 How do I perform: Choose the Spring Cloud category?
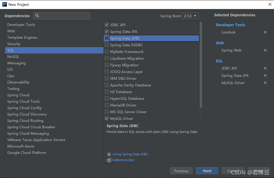pyautogui.click(x=54, y=95)
